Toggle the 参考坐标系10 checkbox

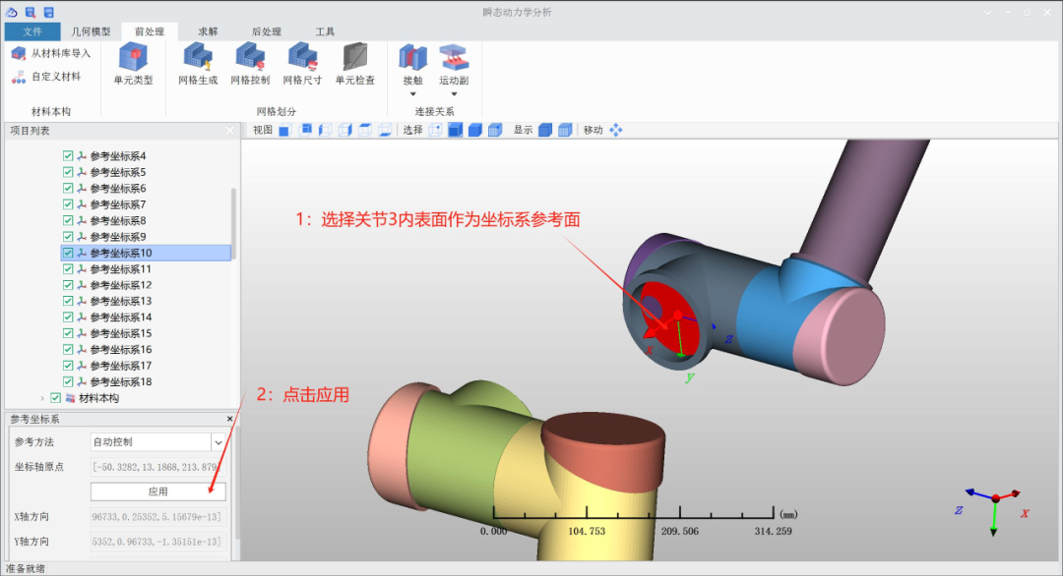pyautogui.click(x=68, y=254)
